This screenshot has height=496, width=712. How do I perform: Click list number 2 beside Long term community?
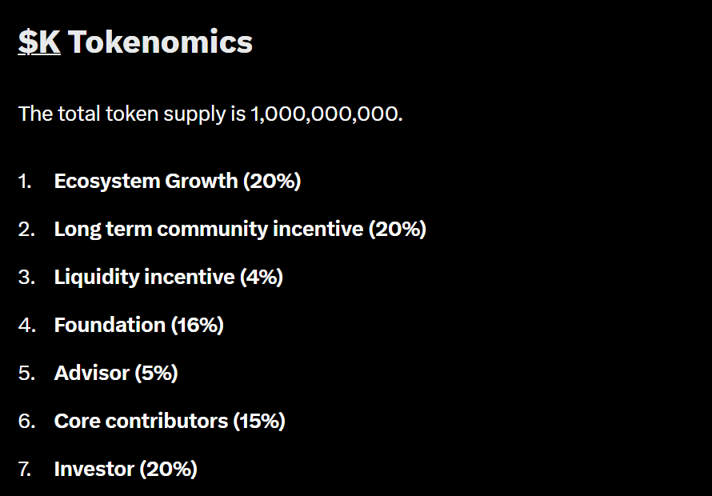(x=27, y=229)
